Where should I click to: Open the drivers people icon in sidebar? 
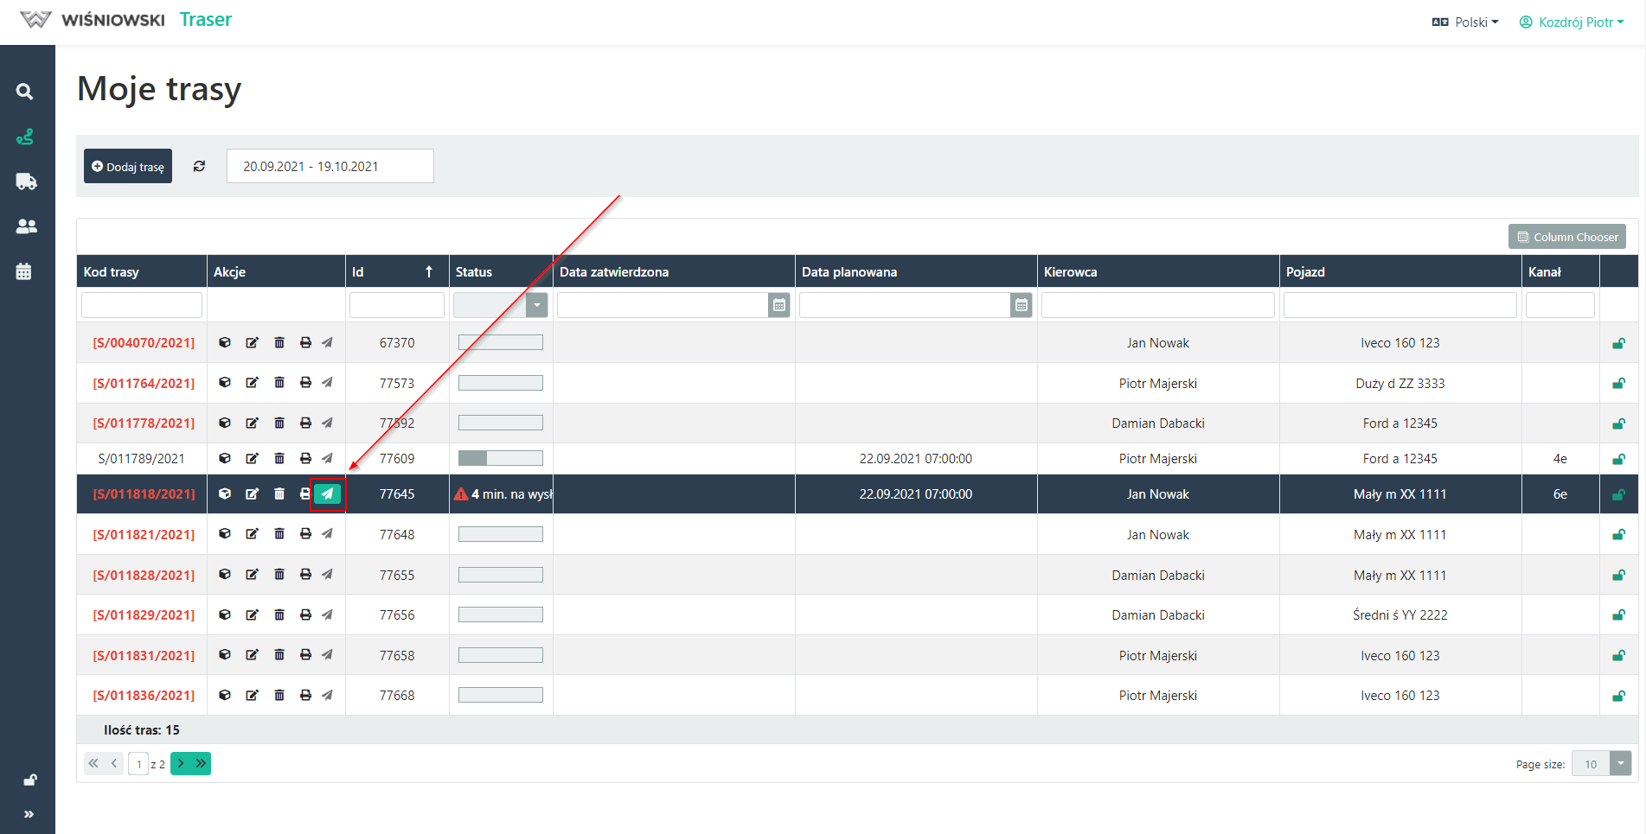[26, 226]
